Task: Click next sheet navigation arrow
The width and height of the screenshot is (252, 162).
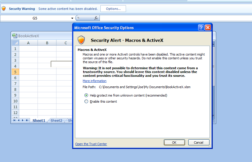Action: point(23,120)
